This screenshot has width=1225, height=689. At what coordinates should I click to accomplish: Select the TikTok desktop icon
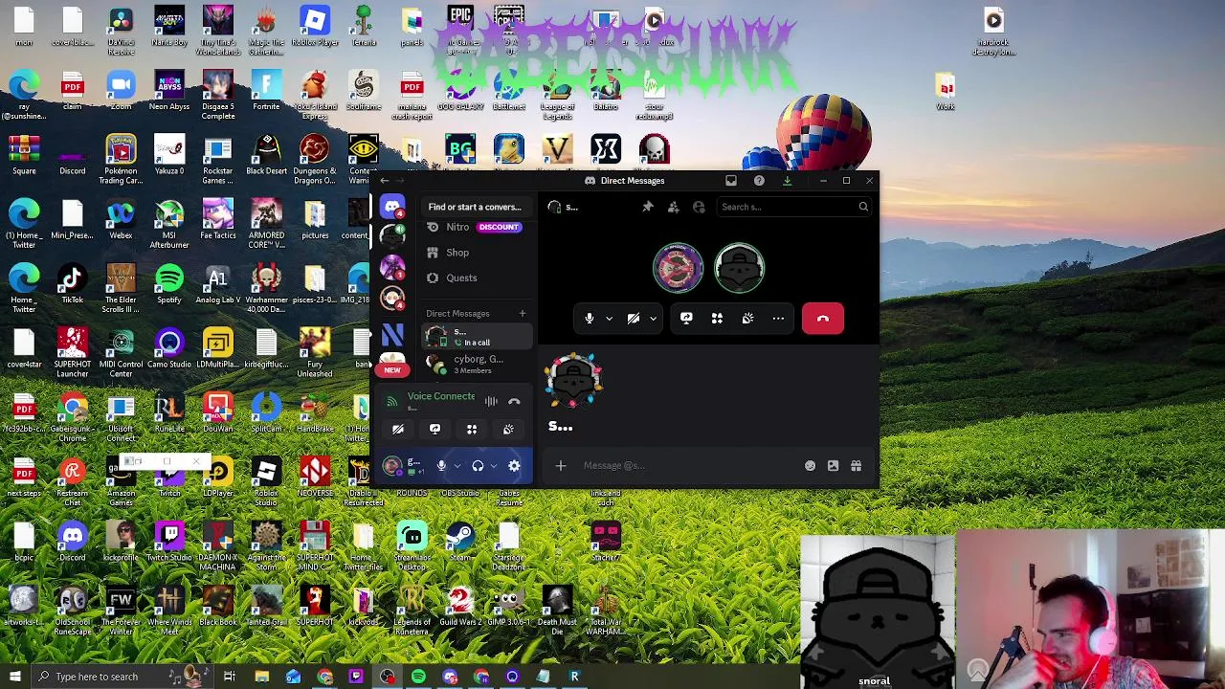[72, 285]
